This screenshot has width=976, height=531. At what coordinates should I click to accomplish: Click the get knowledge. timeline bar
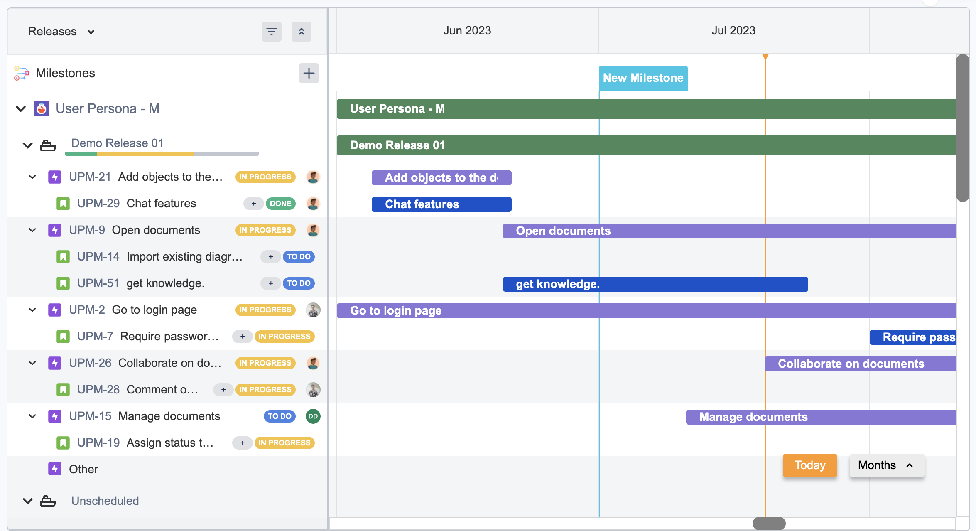[x=655, y=284]
